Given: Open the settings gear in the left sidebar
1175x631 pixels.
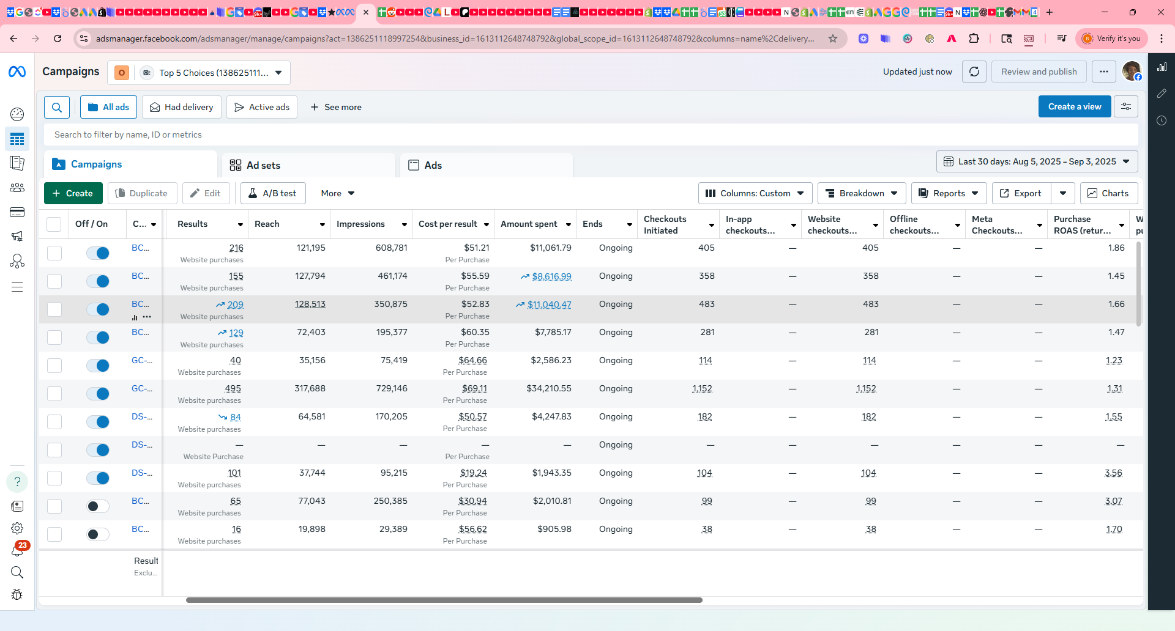Looking at the screenshot, I should pos(17,528).
